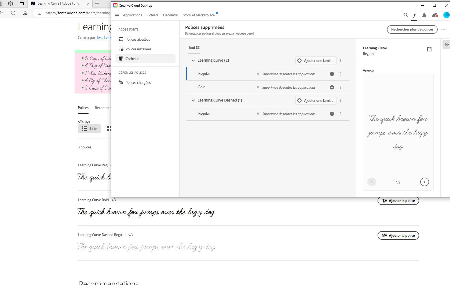Click the browser refresh button
The image size is (450, 285).
point(13,13)
